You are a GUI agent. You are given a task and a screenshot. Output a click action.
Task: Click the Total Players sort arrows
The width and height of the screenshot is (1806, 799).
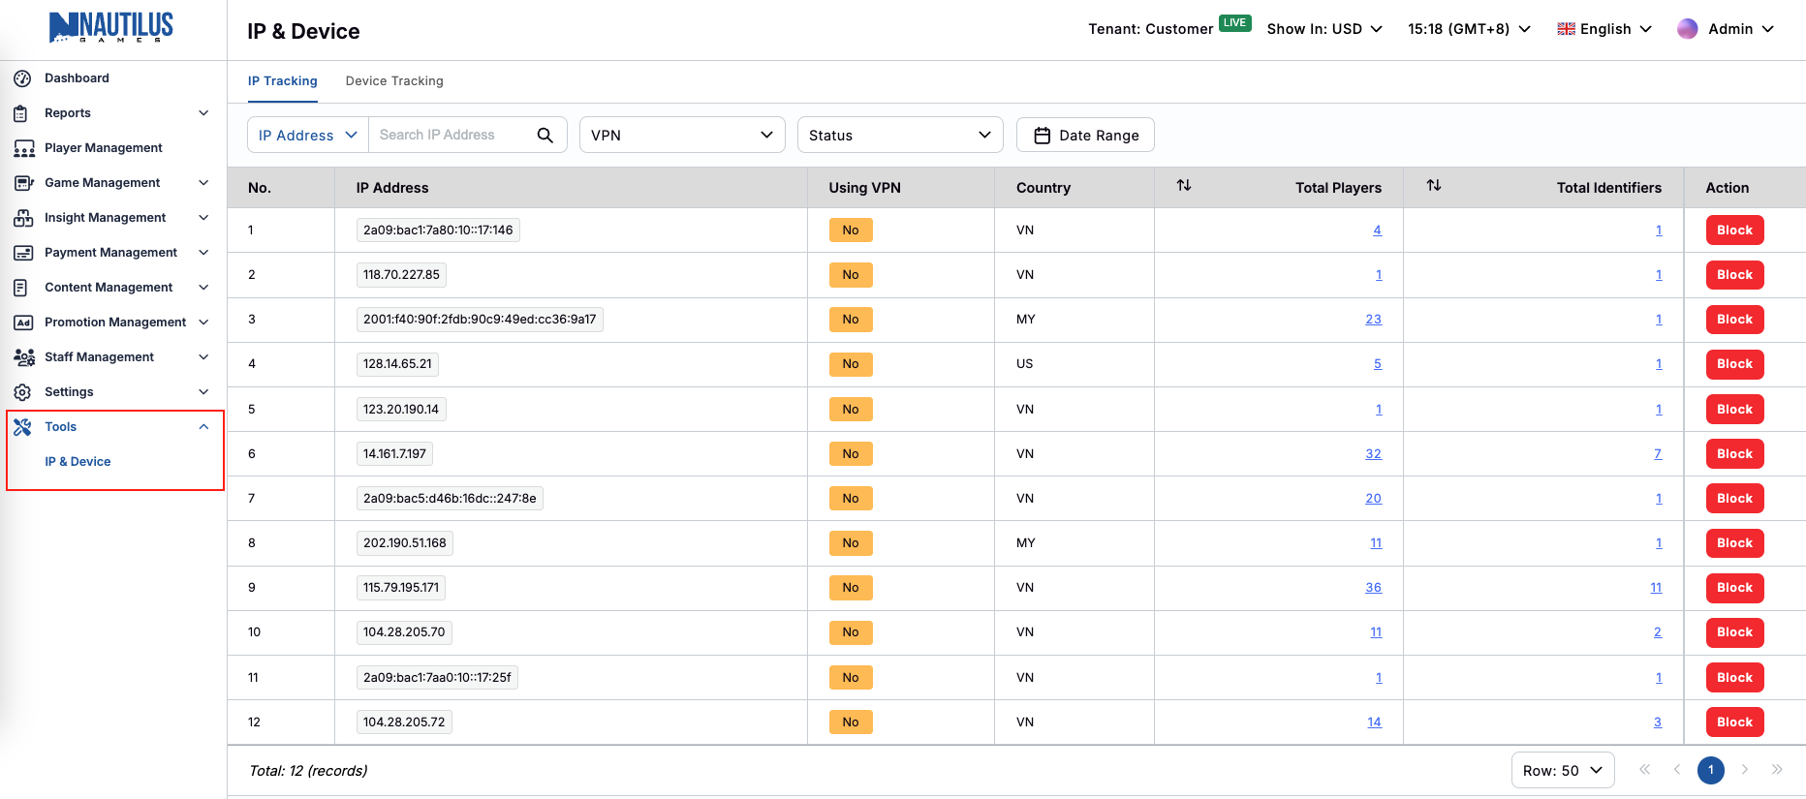coord(1184,185)
